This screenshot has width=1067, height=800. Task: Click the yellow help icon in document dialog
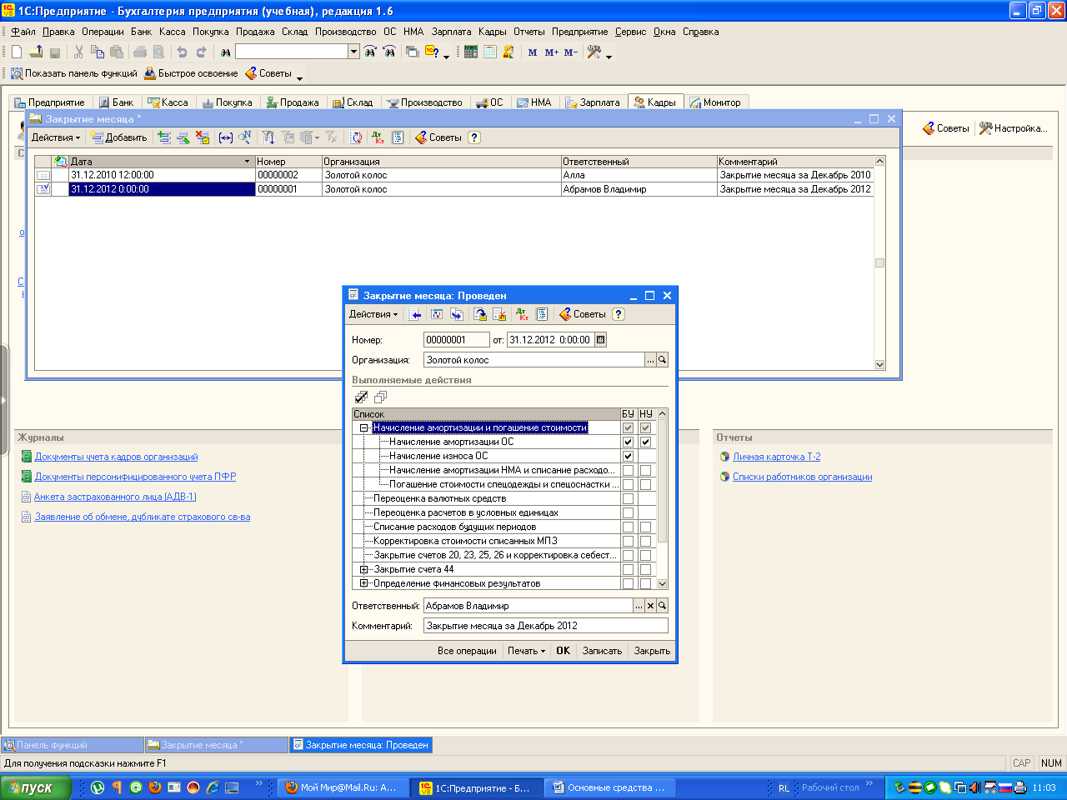618,314
